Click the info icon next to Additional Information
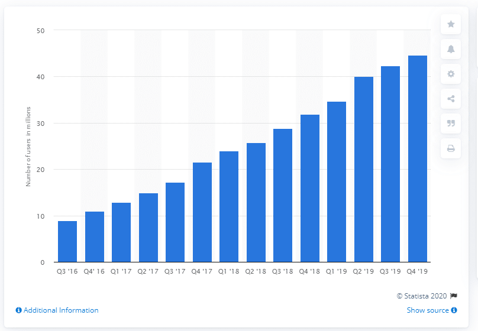 pos(19,310)
